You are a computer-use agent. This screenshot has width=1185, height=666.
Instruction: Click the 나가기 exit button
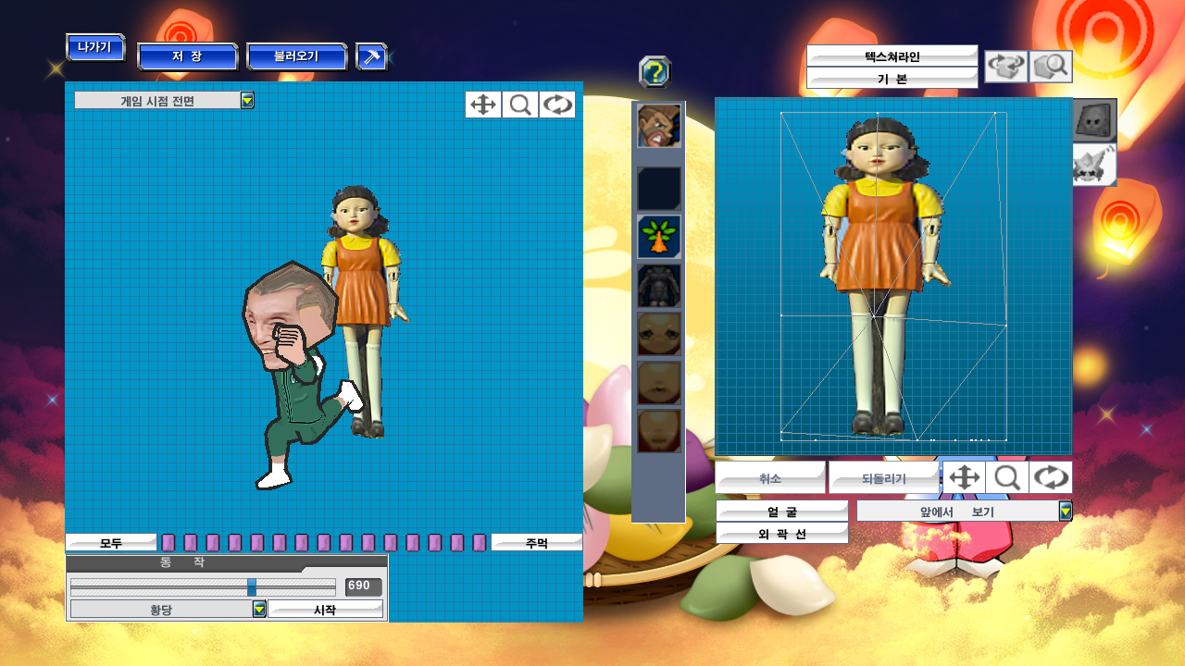(95, 47)
